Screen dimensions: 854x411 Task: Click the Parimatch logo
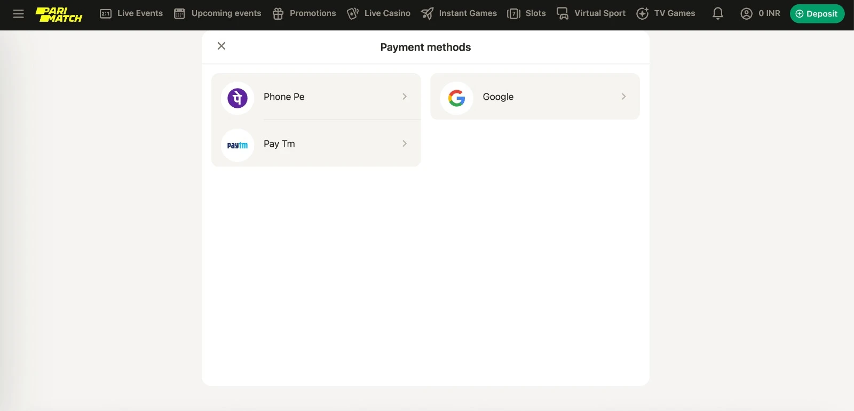(x=59, y=14)
